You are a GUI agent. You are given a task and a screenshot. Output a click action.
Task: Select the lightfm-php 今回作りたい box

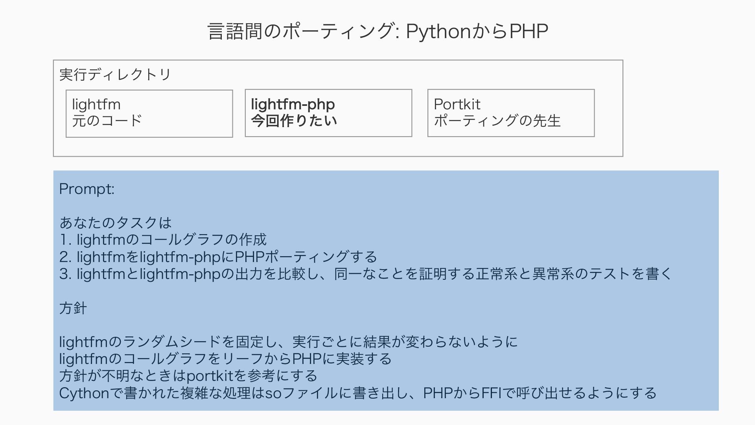328,113
